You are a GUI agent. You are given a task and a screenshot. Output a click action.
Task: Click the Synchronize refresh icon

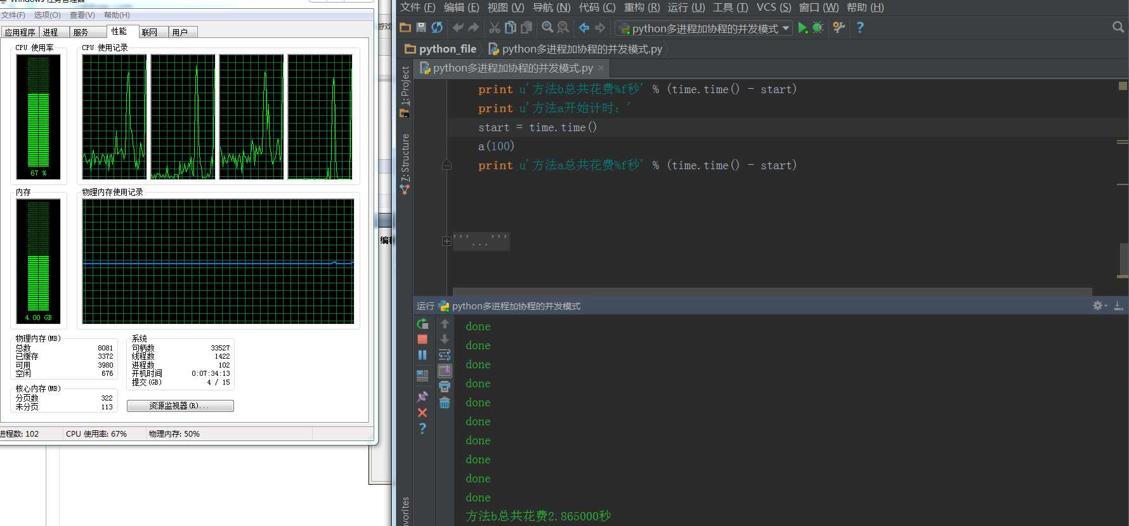(x=437, y=27)
